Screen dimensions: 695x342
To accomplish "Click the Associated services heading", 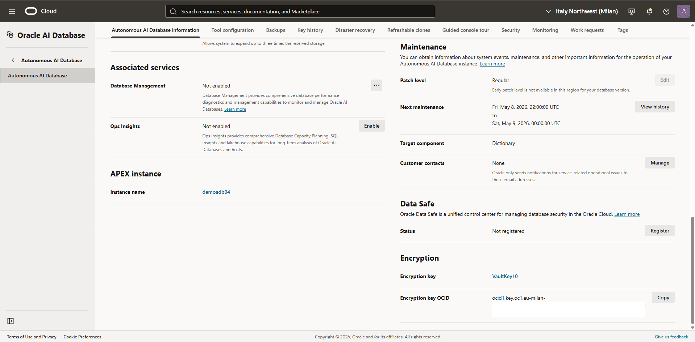I will pyautogui.click(x=145, y=68).
